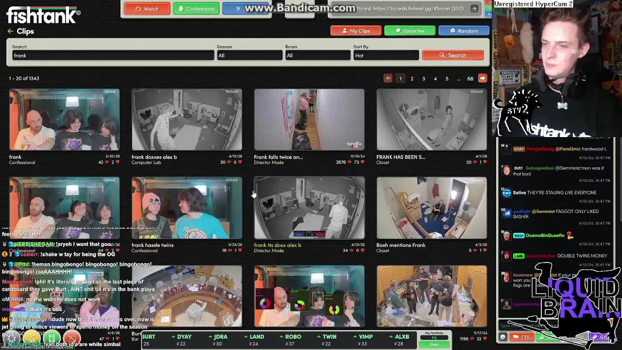The width and height of the screenshot is (622, 350).
Task: Favorite the "frank" Confessional clip heart
Action: click(117, 162)
